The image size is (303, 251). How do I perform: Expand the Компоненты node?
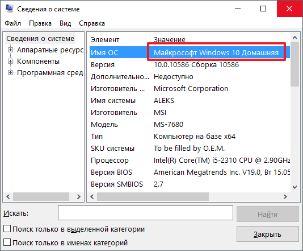[10, 61]
